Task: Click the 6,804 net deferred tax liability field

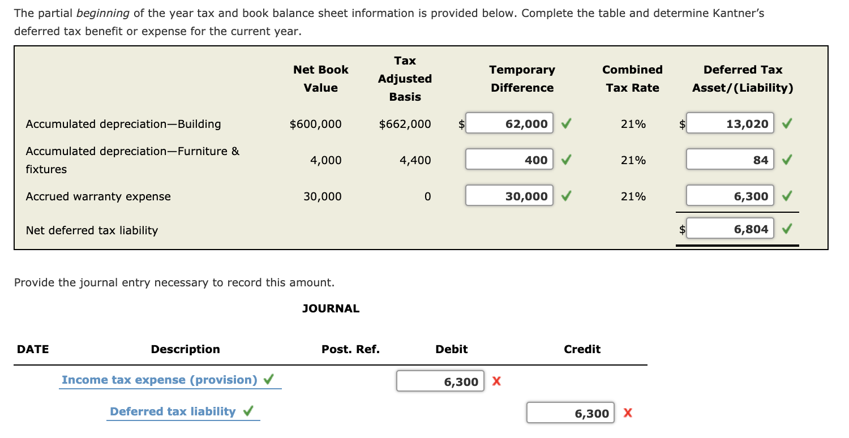Action: (x=730, y=229)
